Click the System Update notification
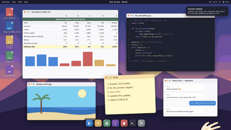This screenshot has height=130, width=231. pos(207,11)
